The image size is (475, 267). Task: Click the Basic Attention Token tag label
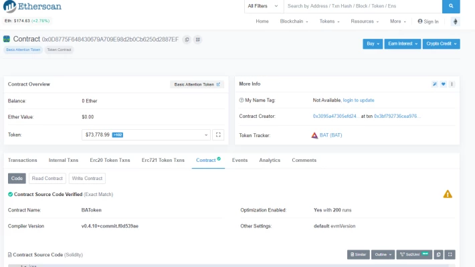[23, 50]
